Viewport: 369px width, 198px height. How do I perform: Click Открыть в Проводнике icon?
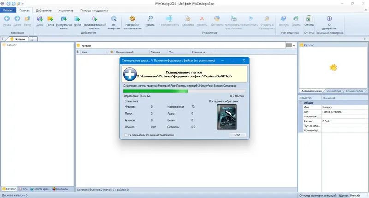coord(267,18)
